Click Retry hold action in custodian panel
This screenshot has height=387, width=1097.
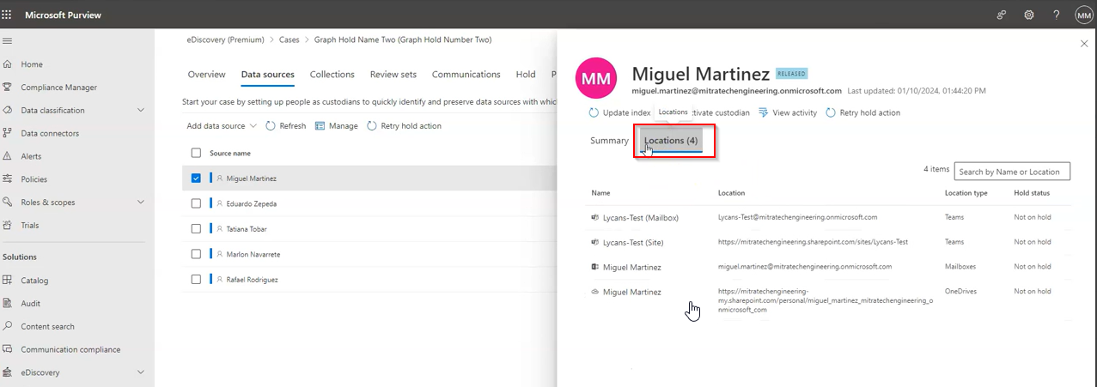(x=863, y=112)
